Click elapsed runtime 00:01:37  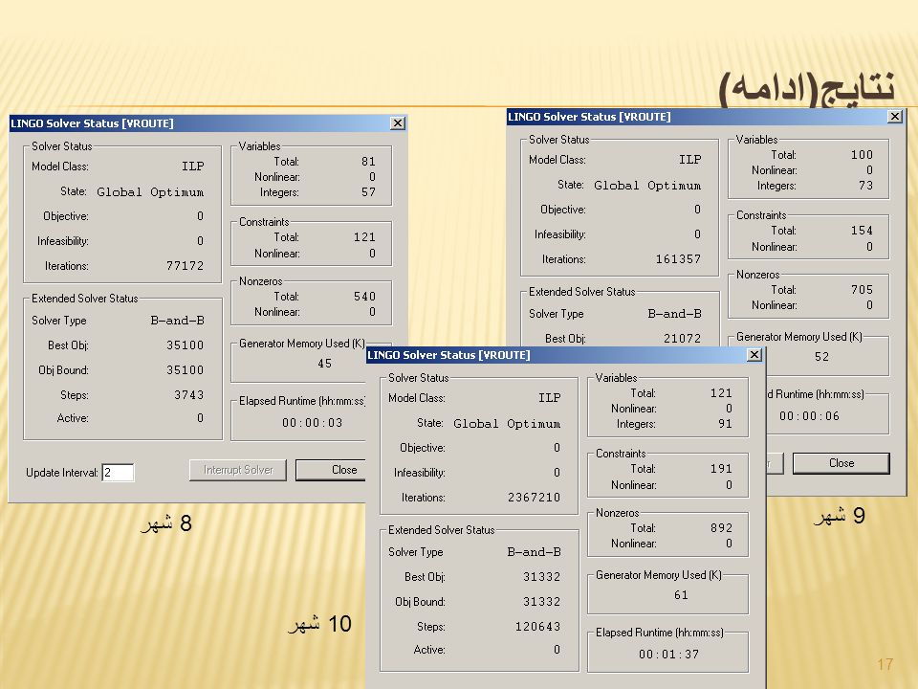(668, 654)
